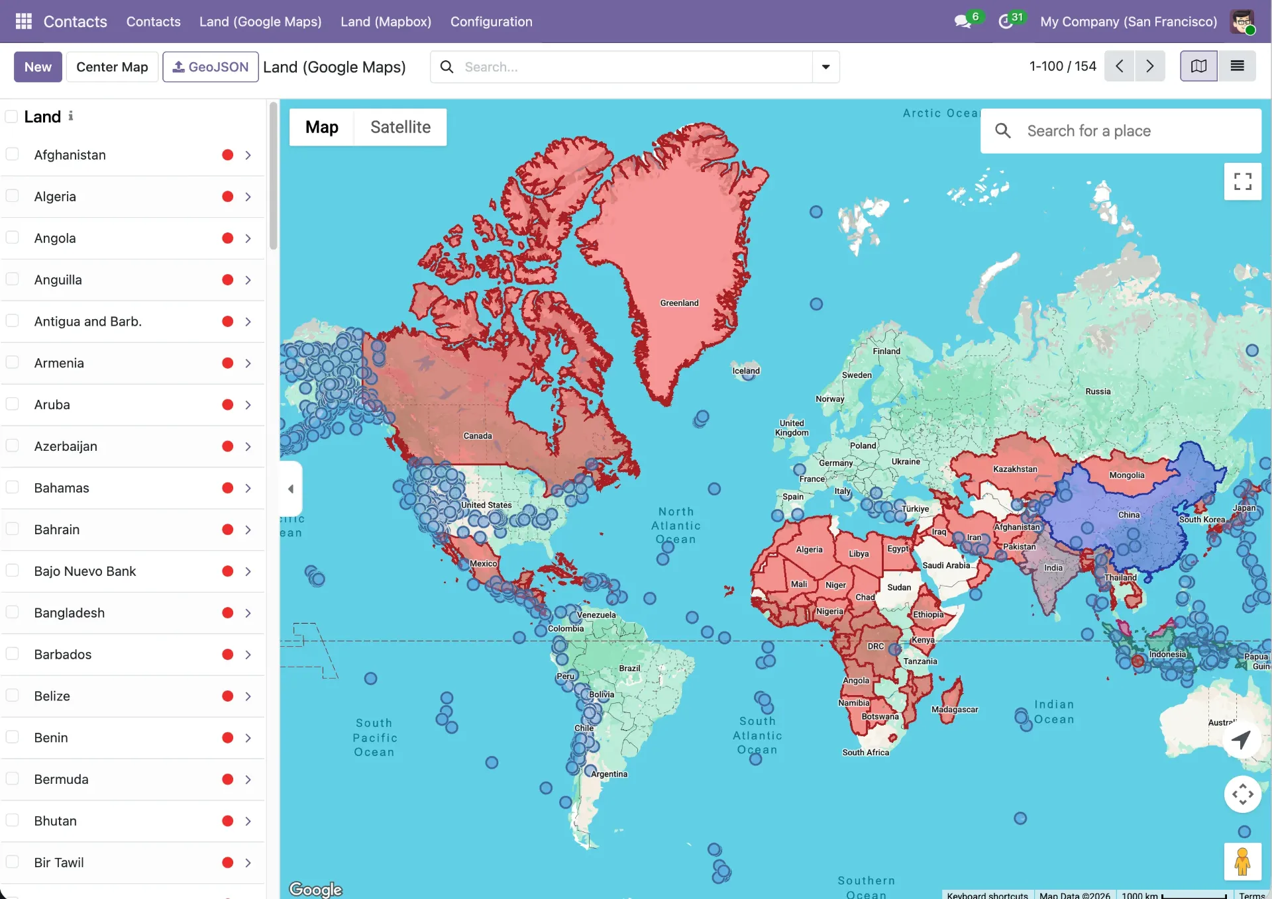The width and height of the screenshot is (1272, 899).
Task: Expand the Bir Tawil row chevron
Action: pos(248,863)
